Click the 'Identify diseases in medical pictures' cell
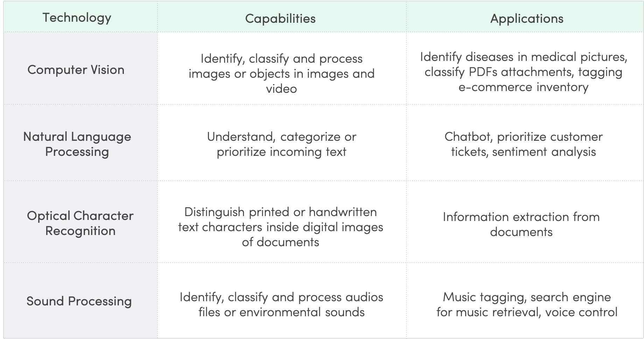 point(524,72)
